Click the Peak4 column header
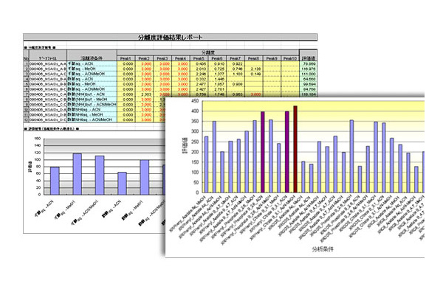 [181, 58]
